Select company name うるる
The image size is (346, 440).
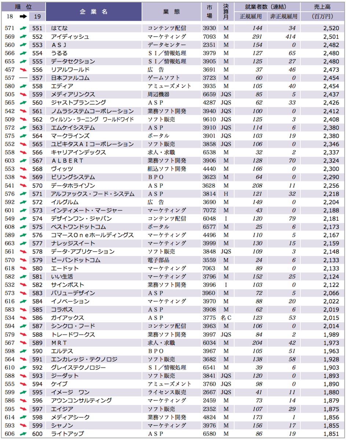point(60,53)
